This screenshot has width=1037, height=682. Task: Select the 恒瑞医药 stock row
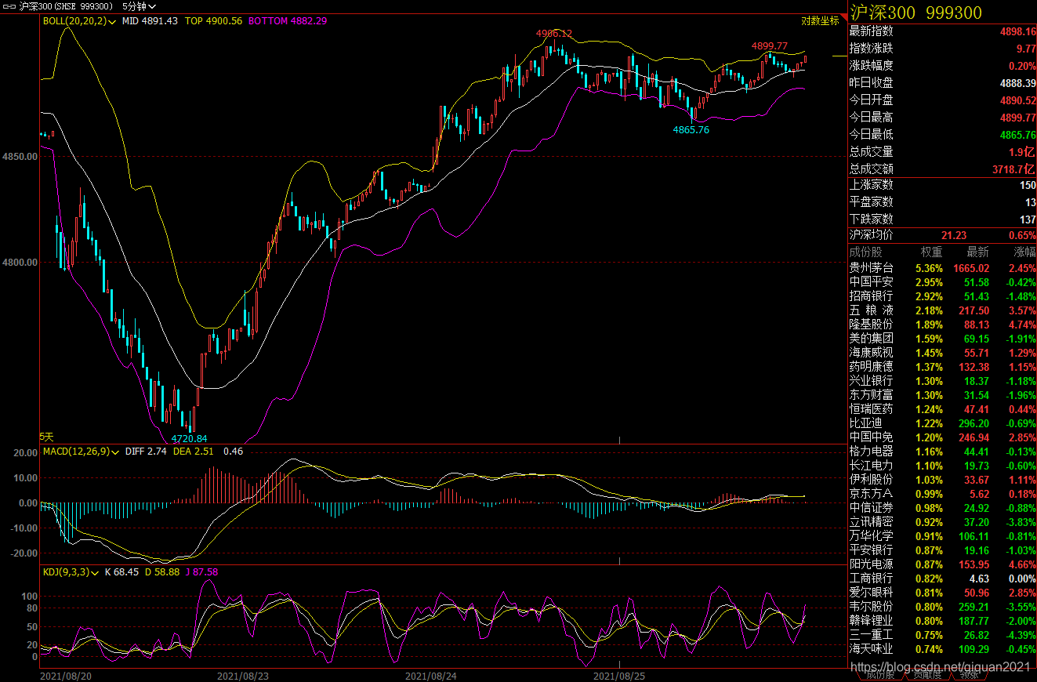pos(943,409)
